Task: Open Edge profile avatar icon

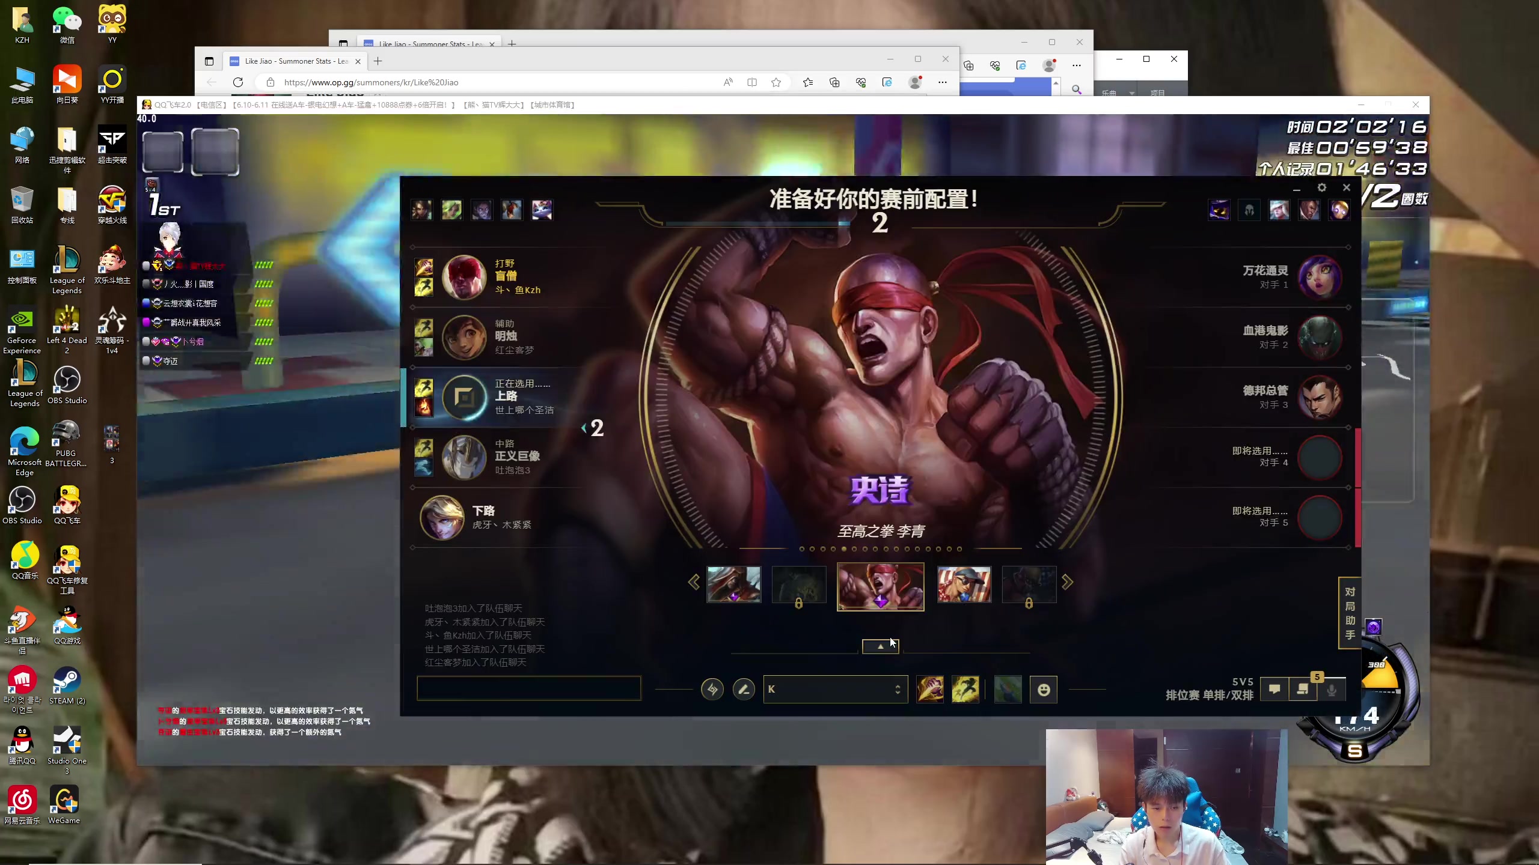Action: click(915, 82)
